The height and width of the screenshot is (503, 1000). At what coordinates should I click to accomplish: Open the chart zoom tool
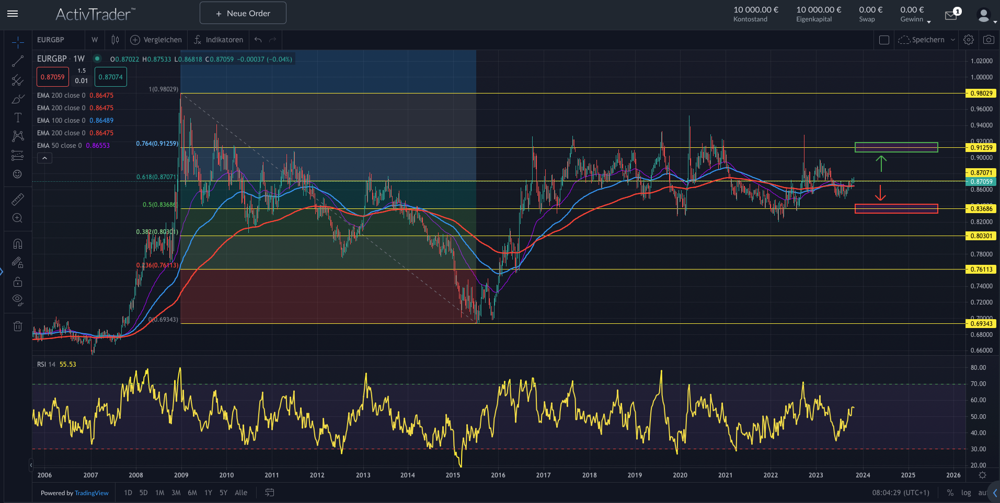(18, 218)
